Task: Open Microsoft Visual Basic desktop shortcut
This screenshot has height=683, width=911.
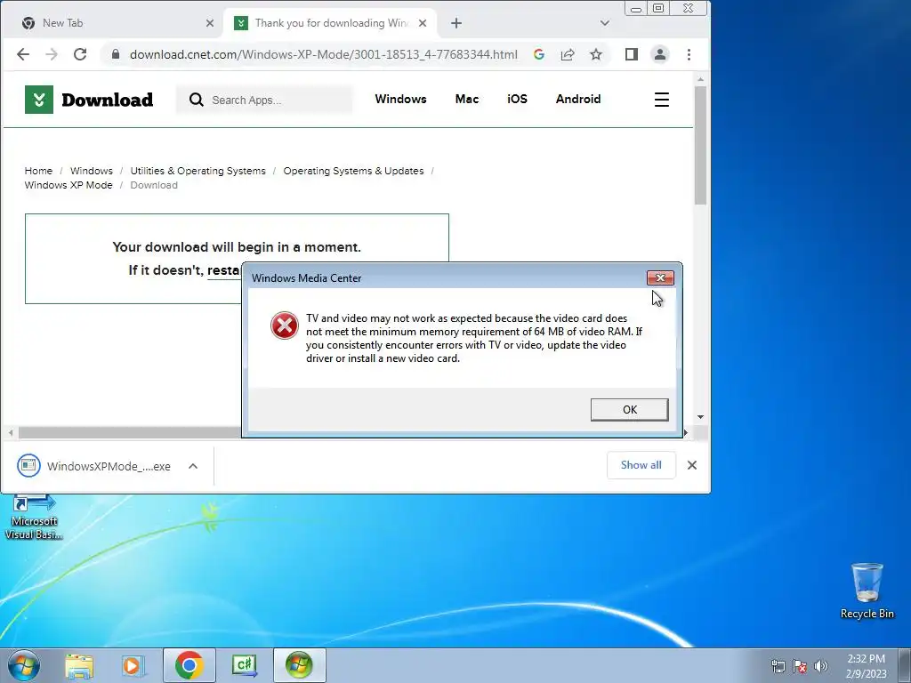Action: (x=34, y=517)
